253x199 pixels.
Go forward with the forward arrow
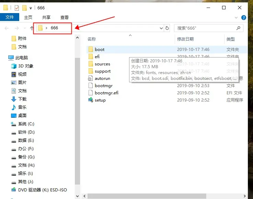(x=17, y=28)
